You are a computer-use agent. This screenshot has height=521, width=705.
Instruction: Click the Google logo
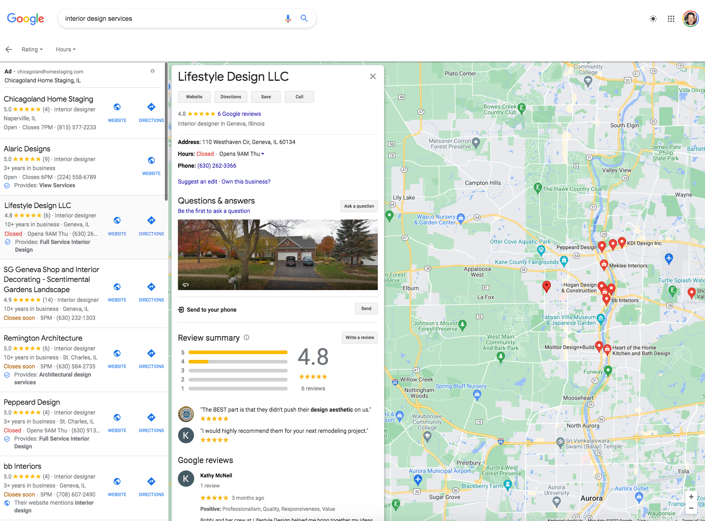[x=25, y=19]
